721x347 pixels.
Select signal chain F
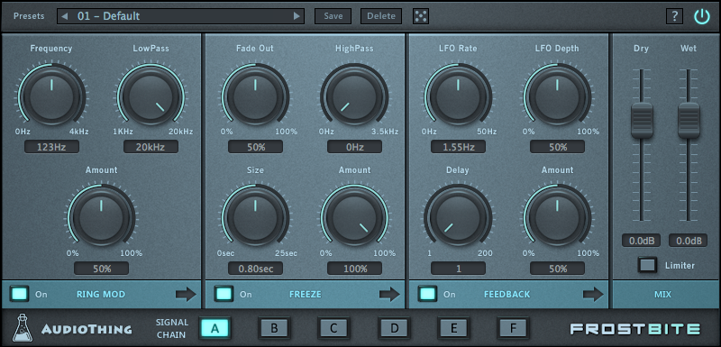(513, 328)
